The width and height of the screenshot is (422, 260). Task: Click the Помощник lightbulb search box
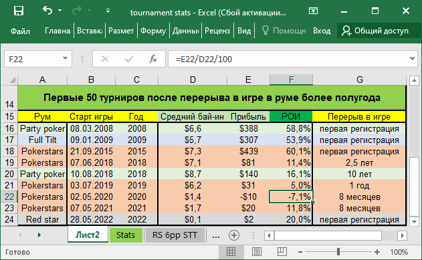tap(284, 31)
